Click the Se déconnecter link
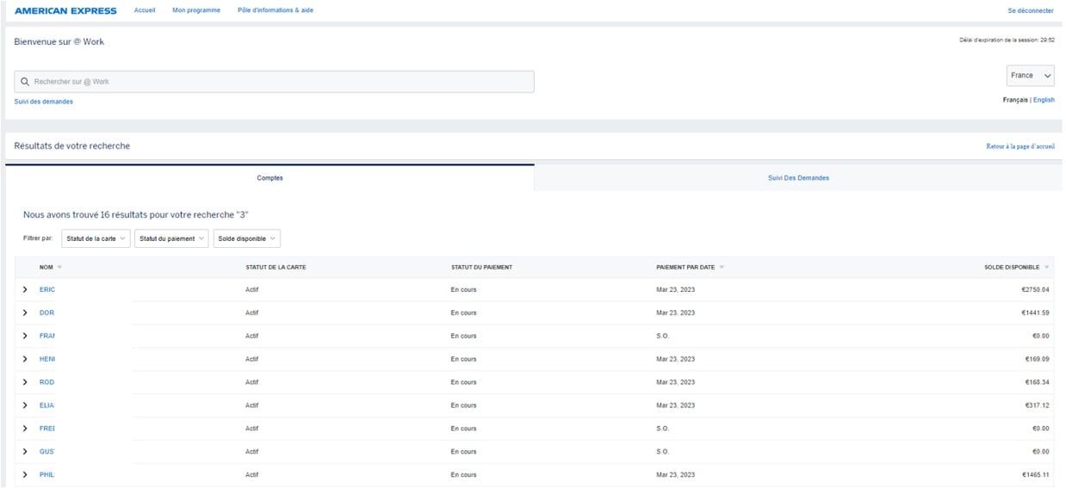This screenshot has width=1066, height=501. click(1030, 11)
